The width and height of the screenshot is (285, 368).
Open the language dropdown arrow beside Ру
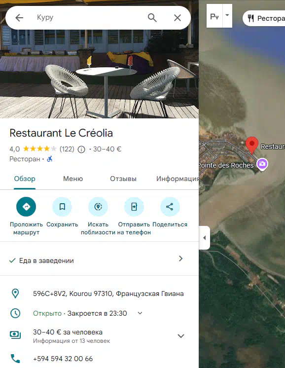click(227, 15)
